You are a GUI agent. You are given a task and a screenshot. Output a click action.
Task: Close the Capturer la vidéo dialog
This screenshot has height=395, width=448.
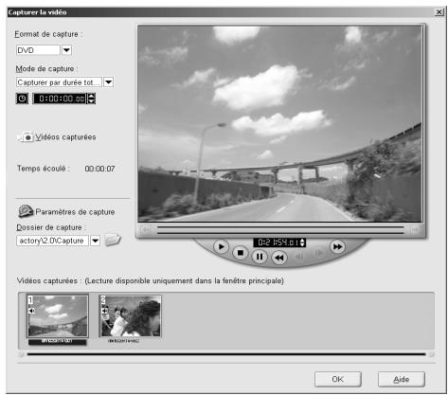coord(439,12)
